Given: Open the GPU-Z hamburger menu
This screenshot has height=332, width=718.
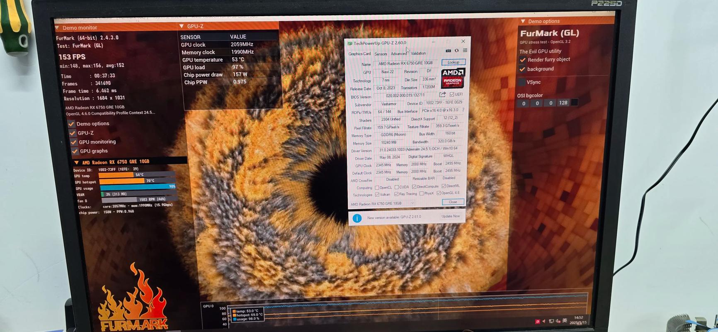Looking at the screenshot, I should (x=465, y=51).
